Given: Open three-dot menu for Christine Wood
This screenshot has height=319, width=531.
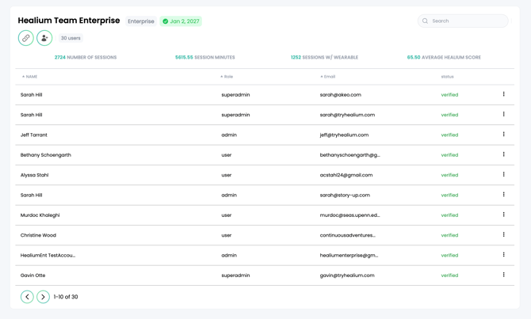Looking at the screenshot, I should tap(503, 235).
